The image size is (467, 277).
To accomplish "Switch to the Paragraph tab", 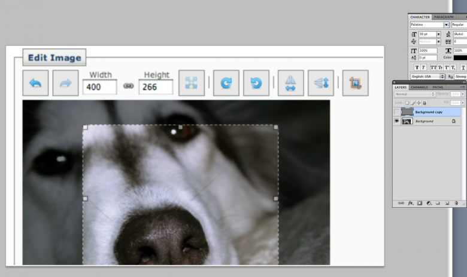I will click(444, 17).
